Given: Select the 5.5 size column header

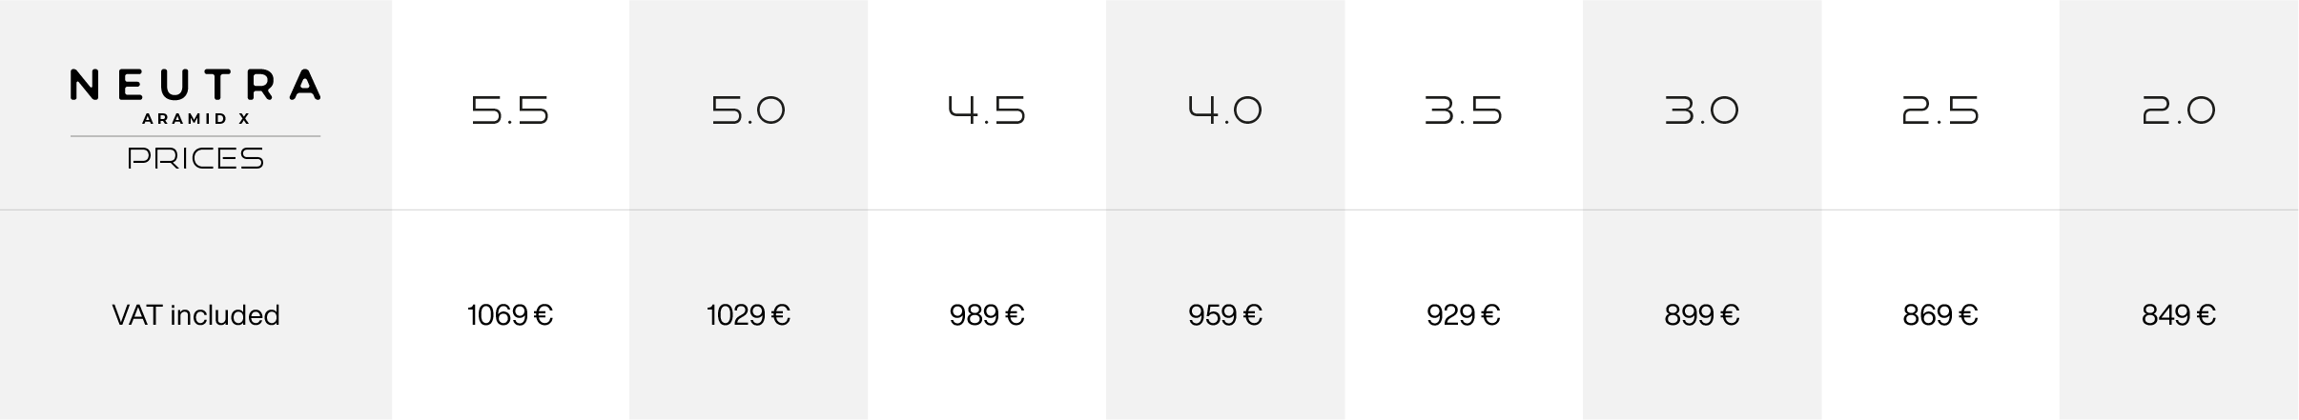Looking at the screenshot, I should [510, 110].
